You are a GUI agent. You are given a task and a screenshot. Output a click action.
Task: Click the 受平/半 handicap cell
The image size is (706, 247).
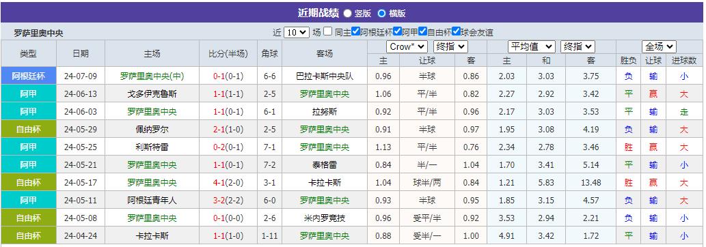click(427, 218)
